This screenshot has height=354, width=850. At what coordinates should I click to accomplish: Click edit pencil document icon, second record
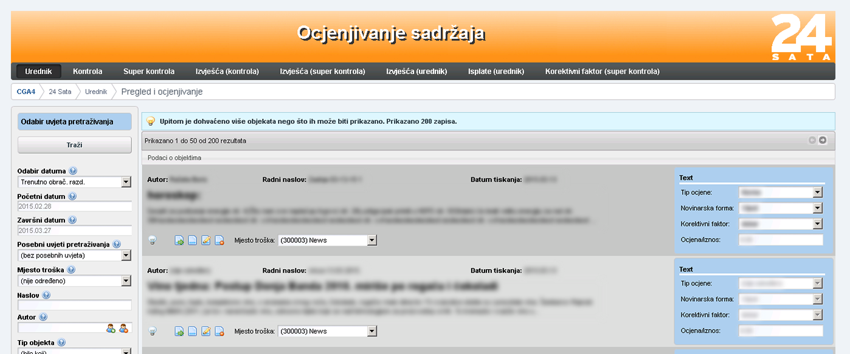[206, 332]
